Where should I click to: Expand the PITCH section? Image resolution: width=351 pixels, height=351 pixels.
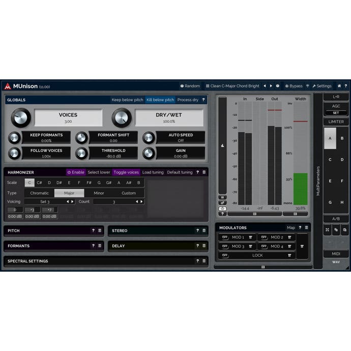(54, 230)
